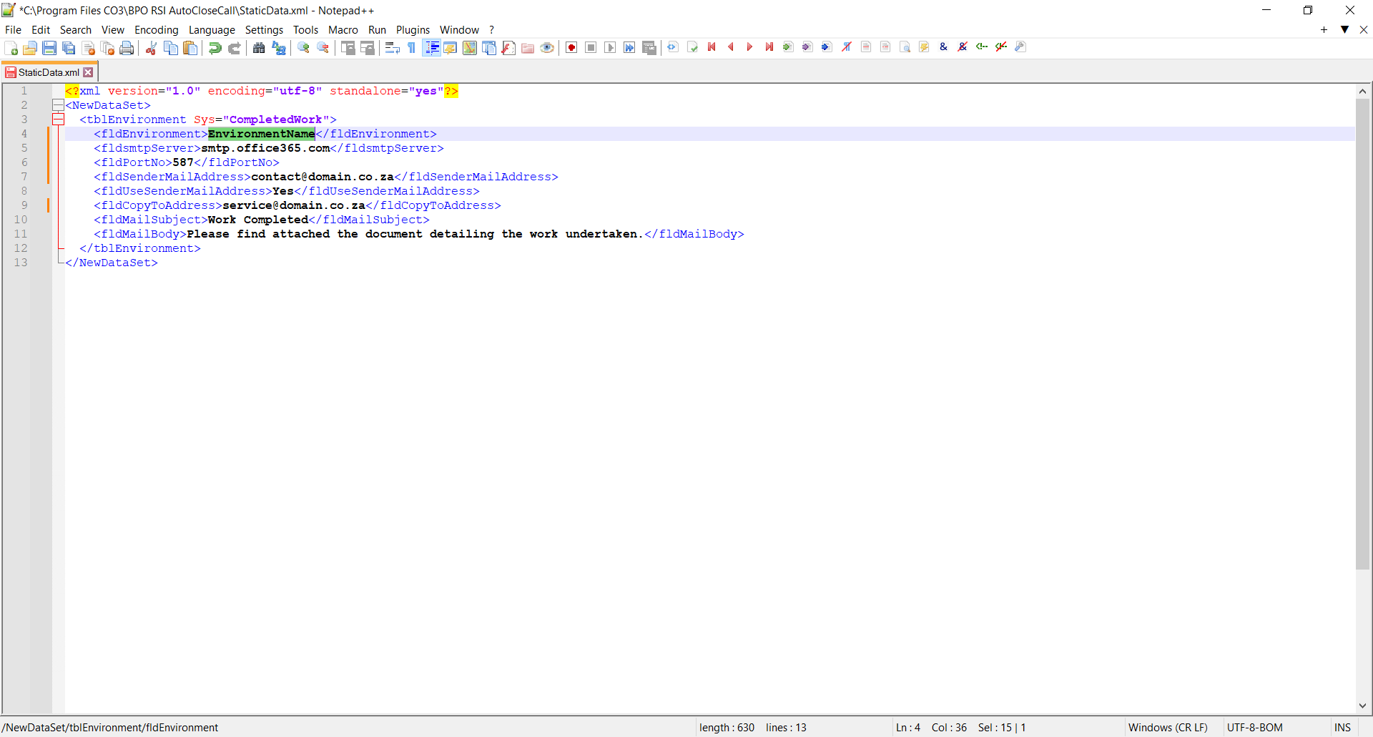Screen dimensions: 1373x737
Task: Click the Open file folder icon
Action: click(30, 48)
